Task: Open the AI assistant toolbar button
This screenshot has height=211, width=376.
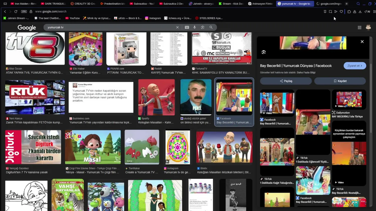Action: pyautogui.click(x=367, y=12)
